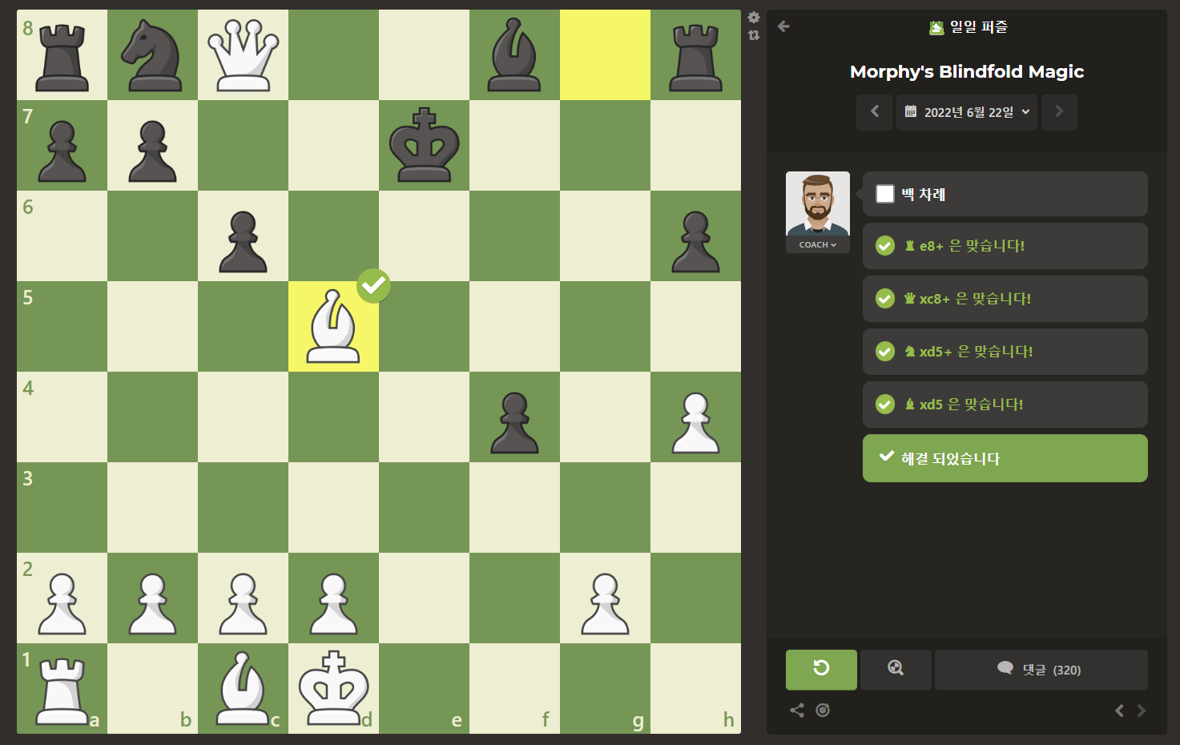Open the puzzle date dropdown 2022년 6월 22일

coord(967,112)
